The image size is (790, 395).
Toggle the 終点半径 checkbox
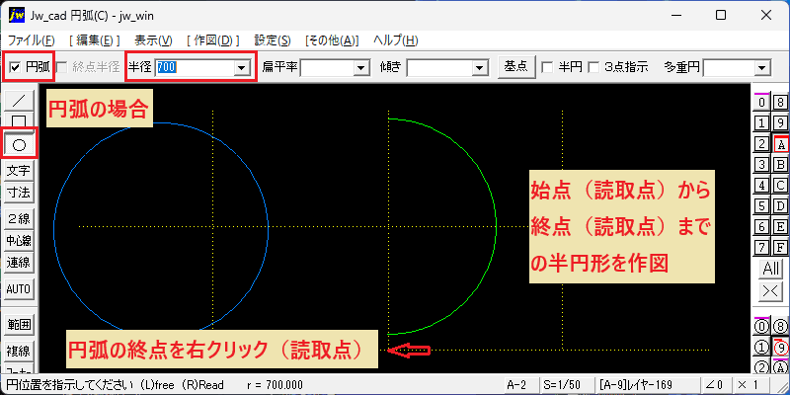[61, 67]
